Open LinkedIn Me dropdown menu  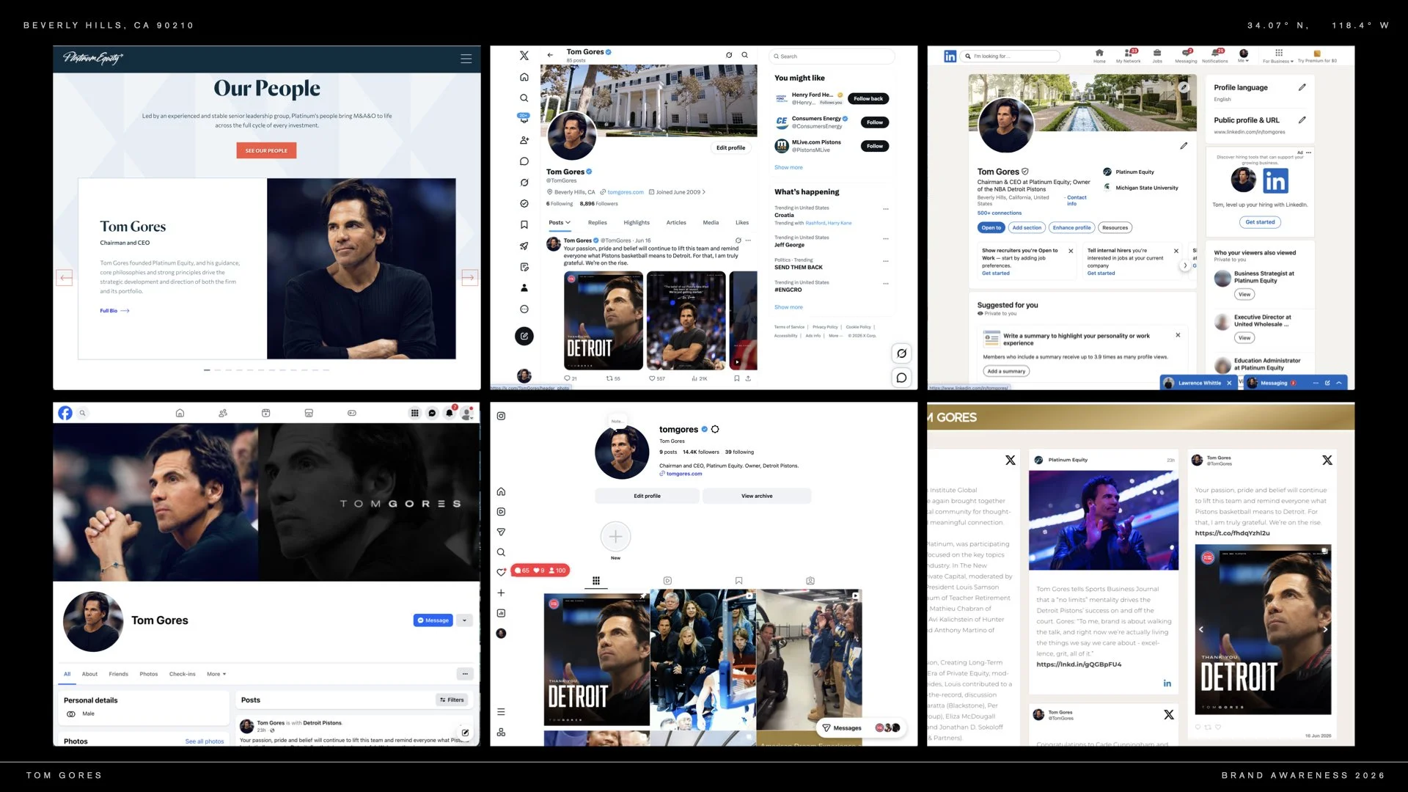(x=1243, y=55)
